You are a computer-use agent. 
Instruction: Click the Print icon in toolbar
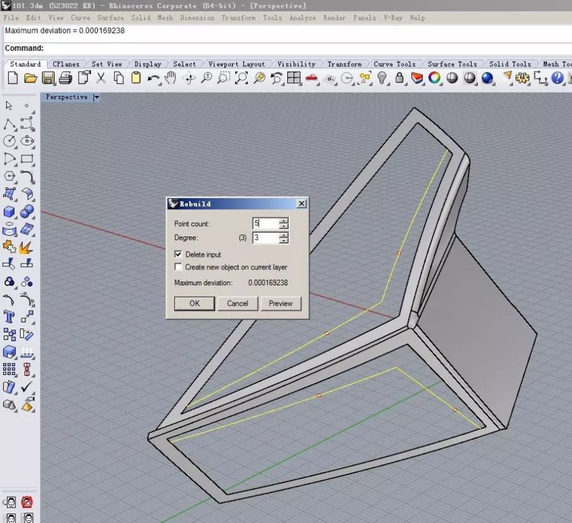coord(65,78)
